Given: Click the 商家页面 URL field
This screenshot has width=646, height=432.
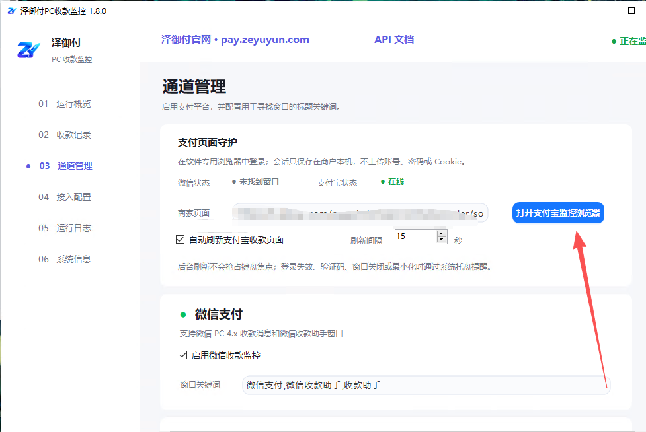Looking at the screenshot, I should click(x=360, y=213).
